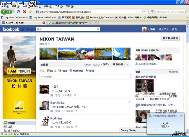
Task: Open the search engine selector dropdown
Action: pos(153,12)
